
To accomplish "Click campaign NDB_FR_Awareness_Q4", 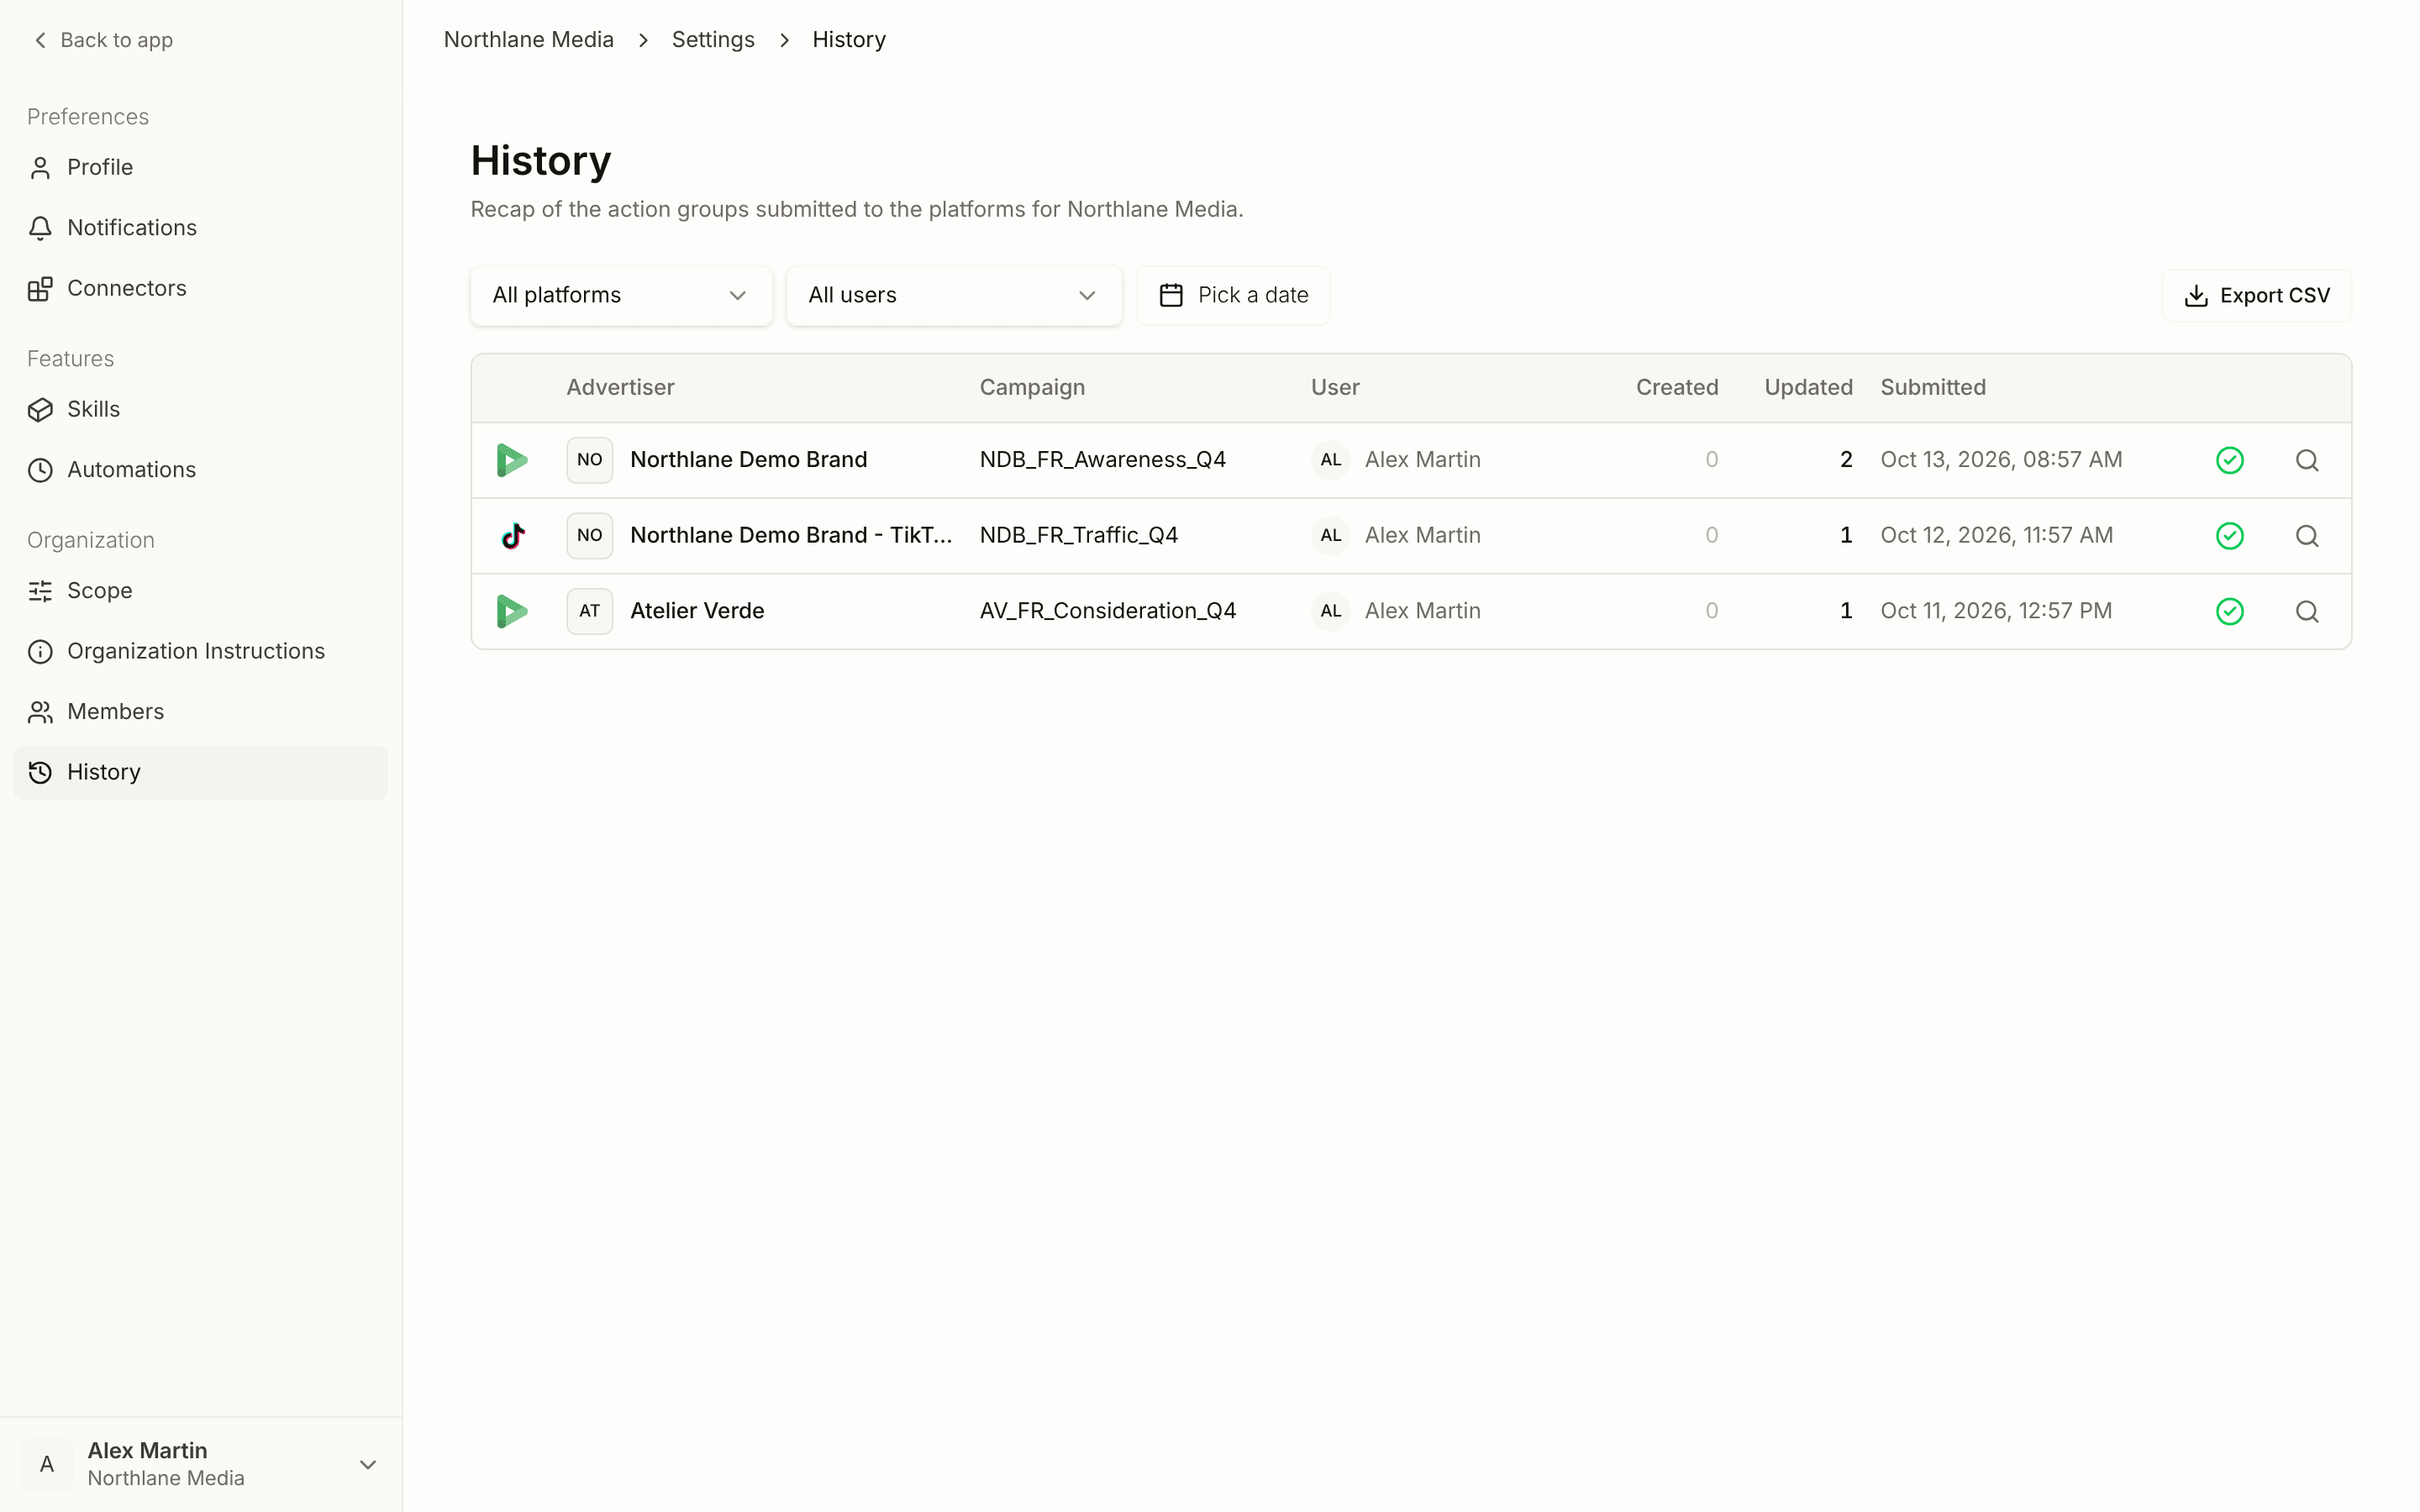I will (1102, 460).
